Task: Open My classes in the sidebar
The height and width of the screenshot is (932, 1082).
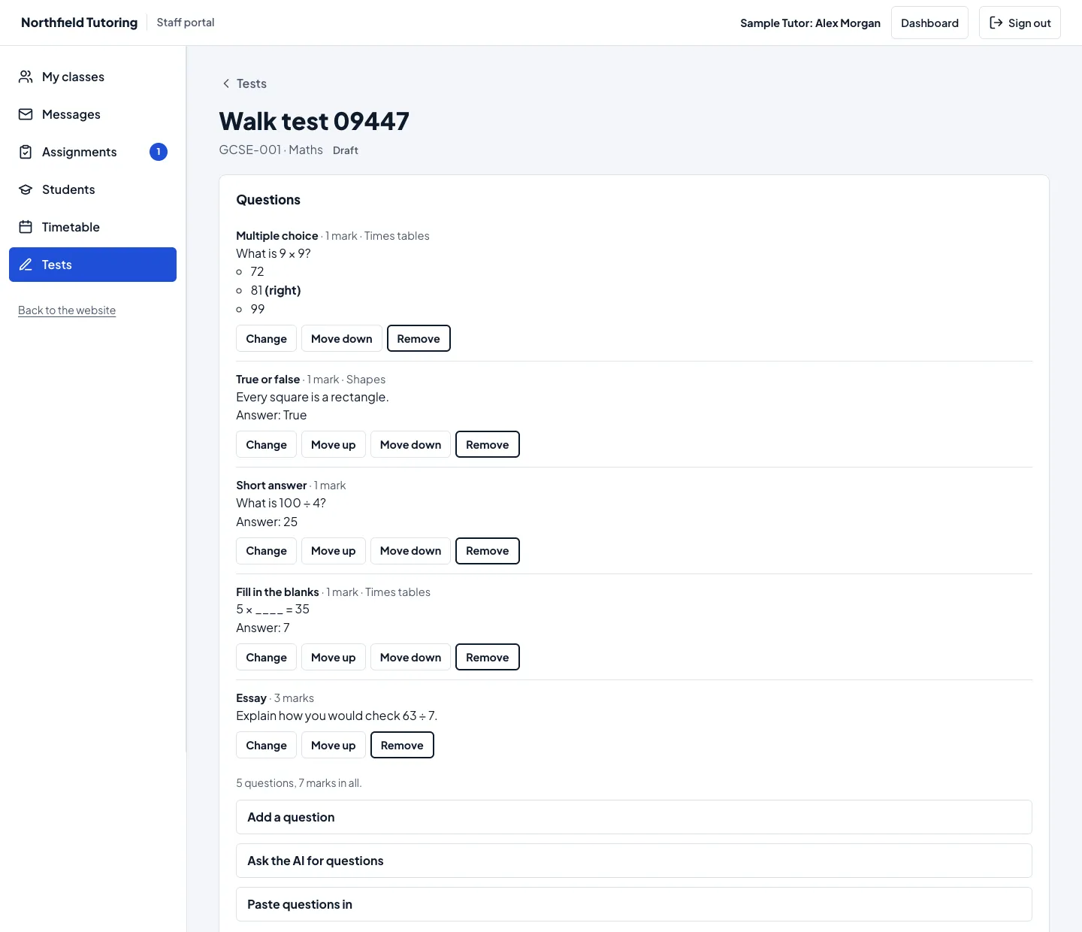Action: (x=92, y=77)
